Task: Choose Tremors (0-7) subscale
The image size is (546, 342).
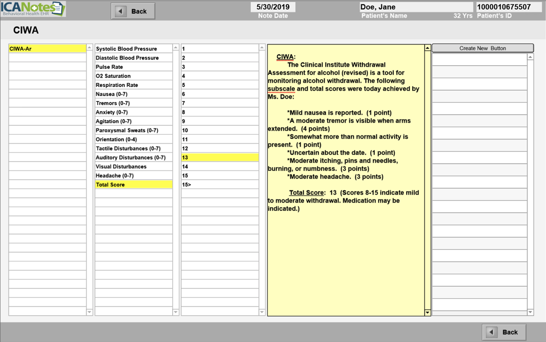Action: [133, 103]
